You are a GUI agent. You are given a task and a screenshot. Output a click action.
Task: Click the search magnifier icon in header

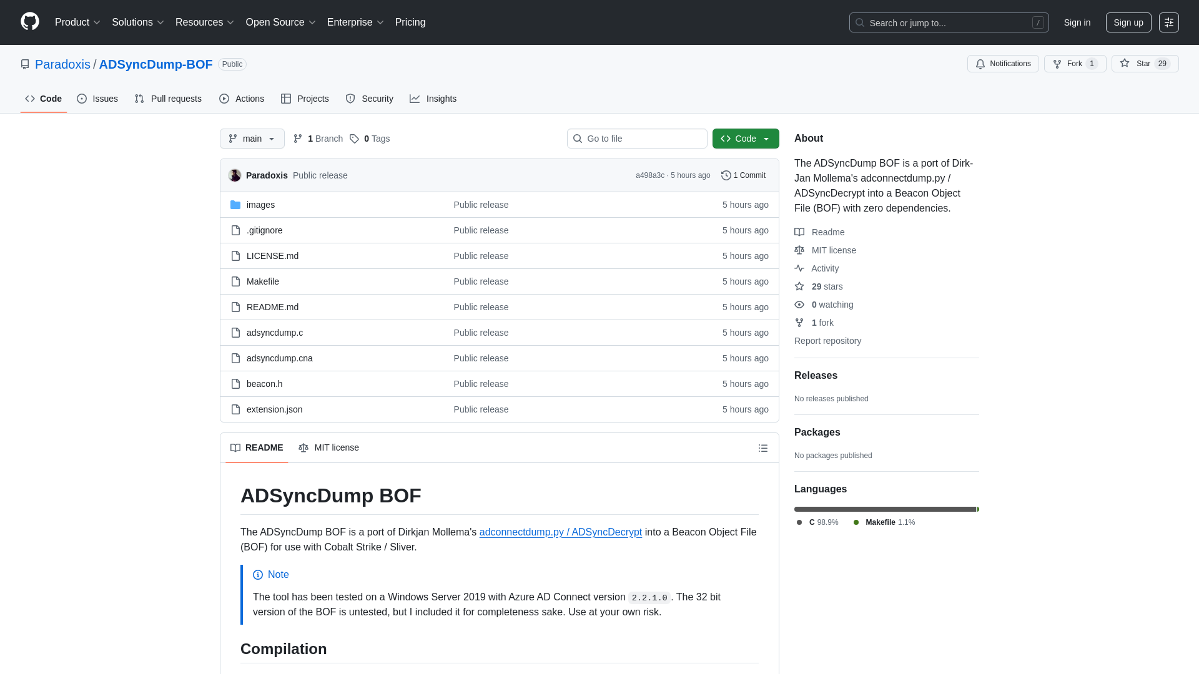[860, 22]
